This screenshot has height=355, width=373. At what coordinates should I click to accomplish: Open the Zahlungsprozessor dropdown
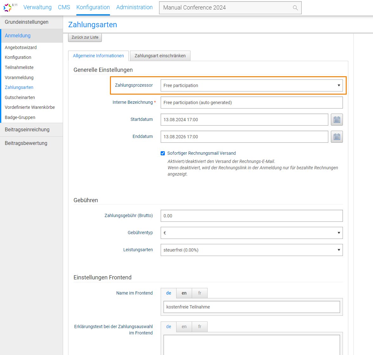[x=251, y=85]
